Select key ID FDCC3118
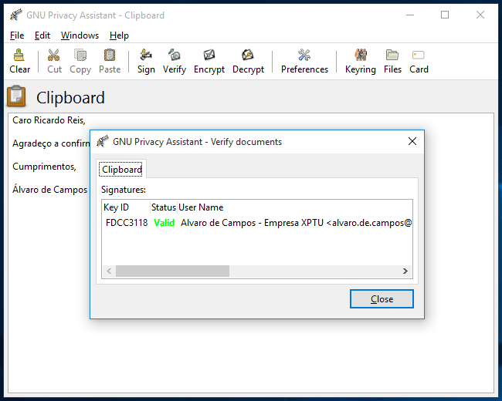 pos(127,223)
